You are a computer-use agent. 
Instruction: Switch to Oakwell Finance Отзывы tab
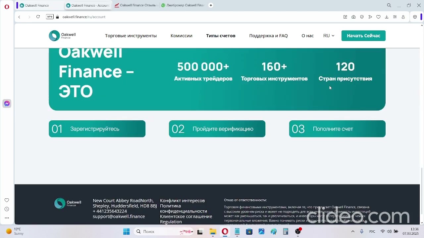point(136,5)
